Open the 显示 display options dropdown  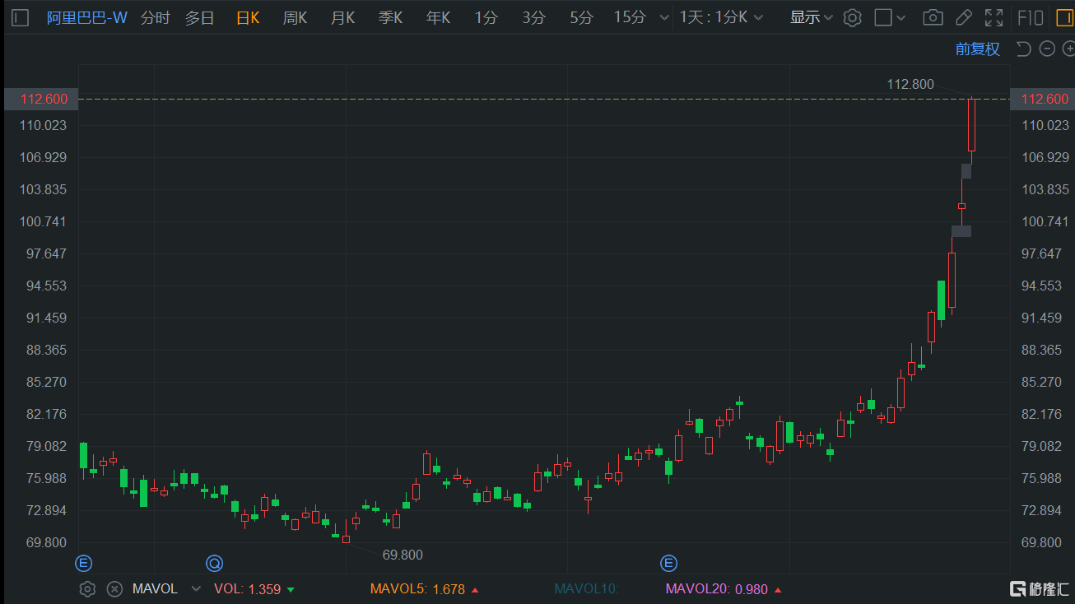tap(809, 16)
